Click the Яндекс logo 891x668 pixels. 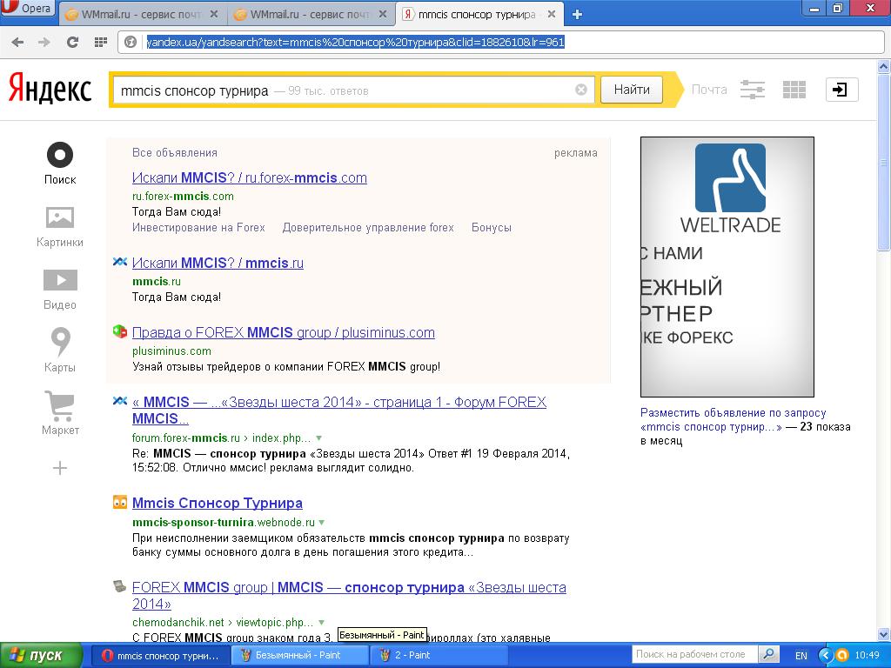click(x=50, y=90)
